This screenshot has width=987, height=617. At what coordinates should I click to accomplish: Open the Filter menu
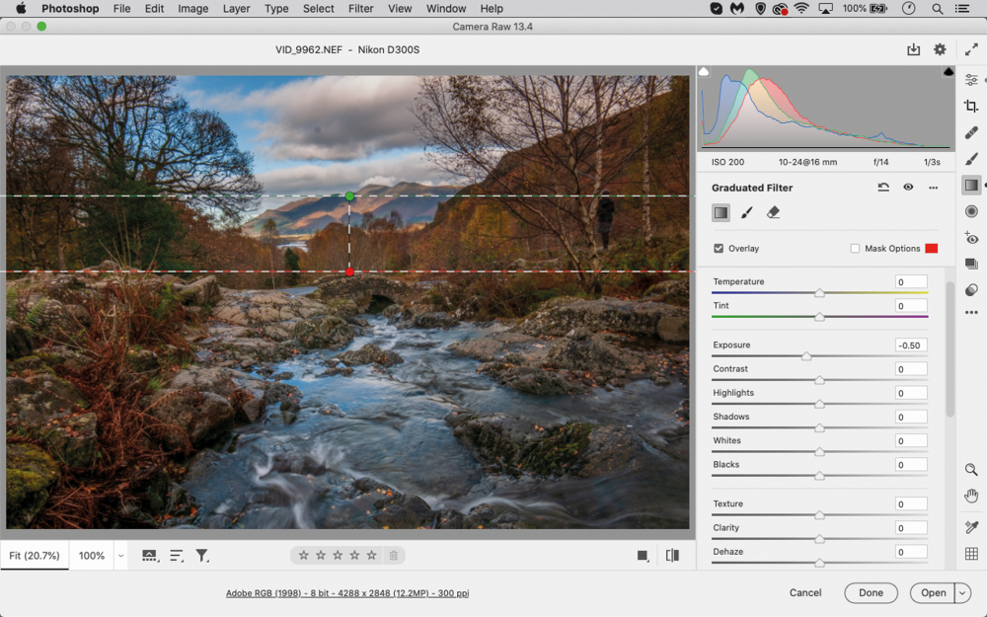pyautogui.click(x=360, y=9)
